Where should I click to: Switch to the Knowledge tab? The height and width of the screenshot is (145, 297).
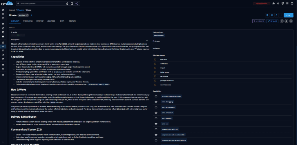click(28, 21)
